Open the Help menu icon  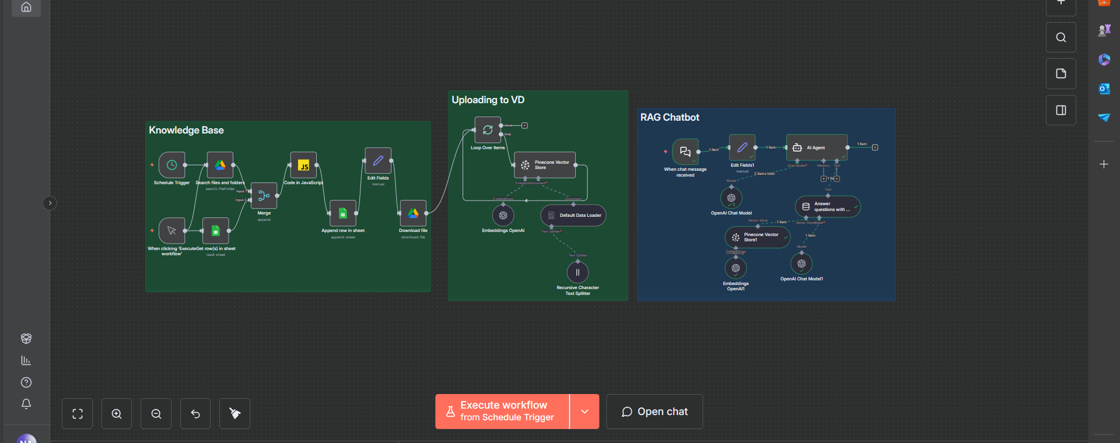(26, 382)
